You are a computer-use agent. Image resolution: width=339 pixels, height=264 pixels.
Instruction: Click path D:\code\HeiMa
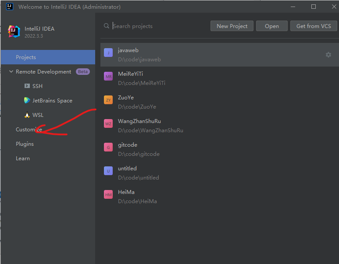[137, 201]
